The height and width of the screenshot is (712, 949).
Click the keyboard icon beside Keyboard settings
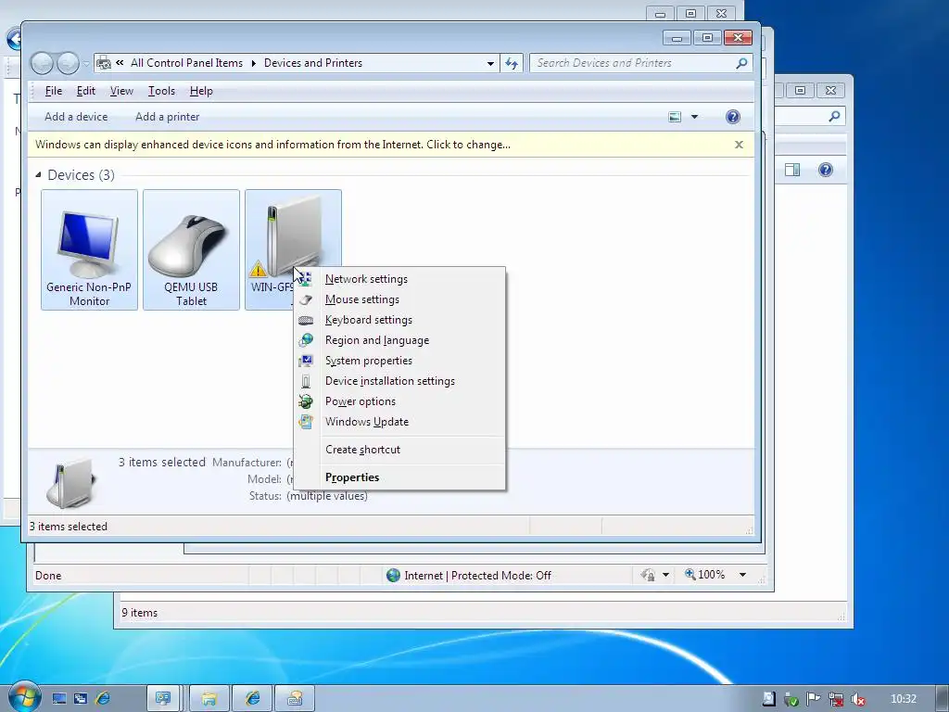point(306,320)
